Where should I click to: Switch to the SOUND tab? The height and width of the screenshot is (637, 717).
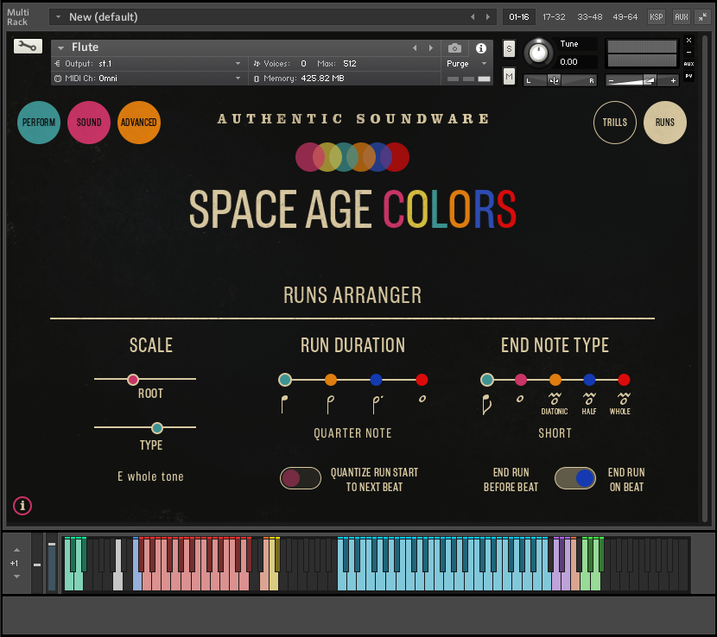(x=89, y=123)
